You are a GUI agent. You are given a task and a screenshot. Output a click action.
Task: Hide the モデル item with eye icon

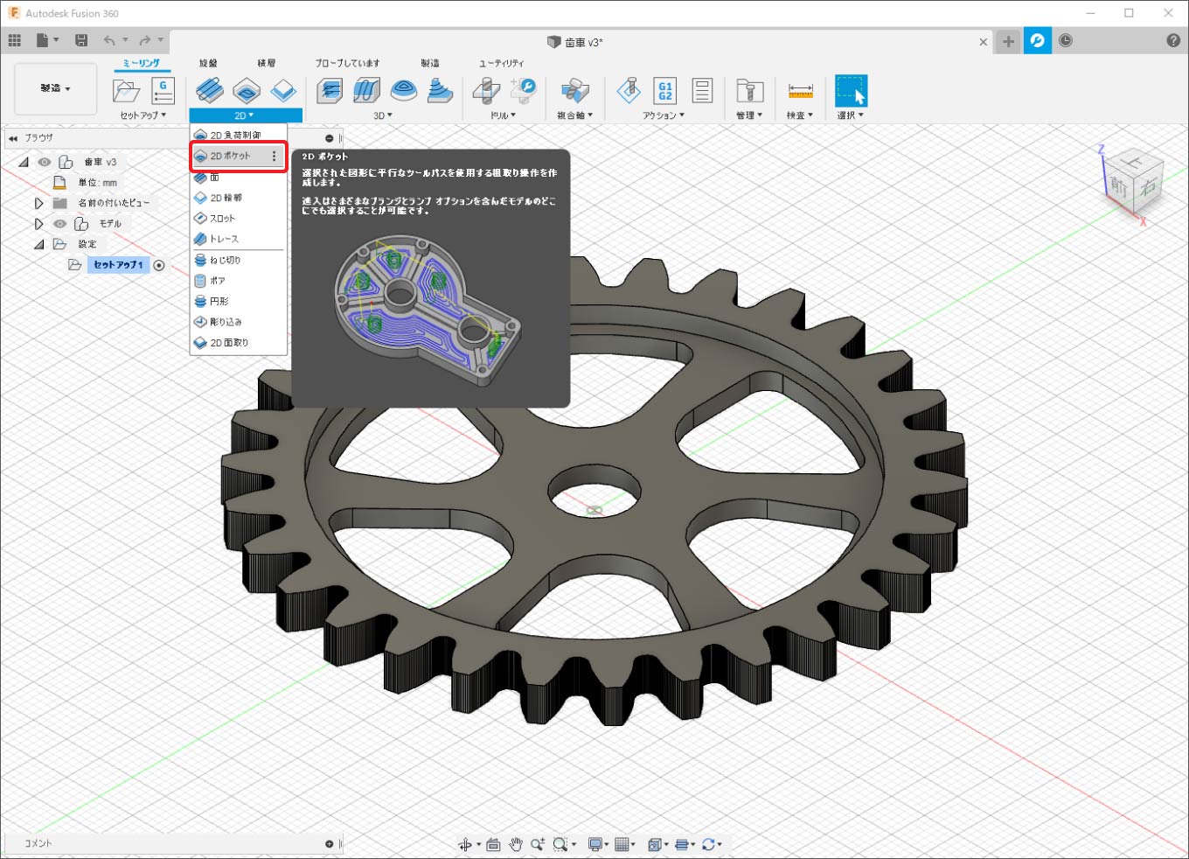[59, 224]
